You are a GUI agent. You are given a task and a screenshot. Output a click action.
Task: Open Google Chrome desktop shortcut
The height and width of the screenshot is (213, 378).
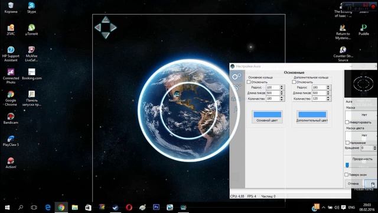click(x=11, y=98)
